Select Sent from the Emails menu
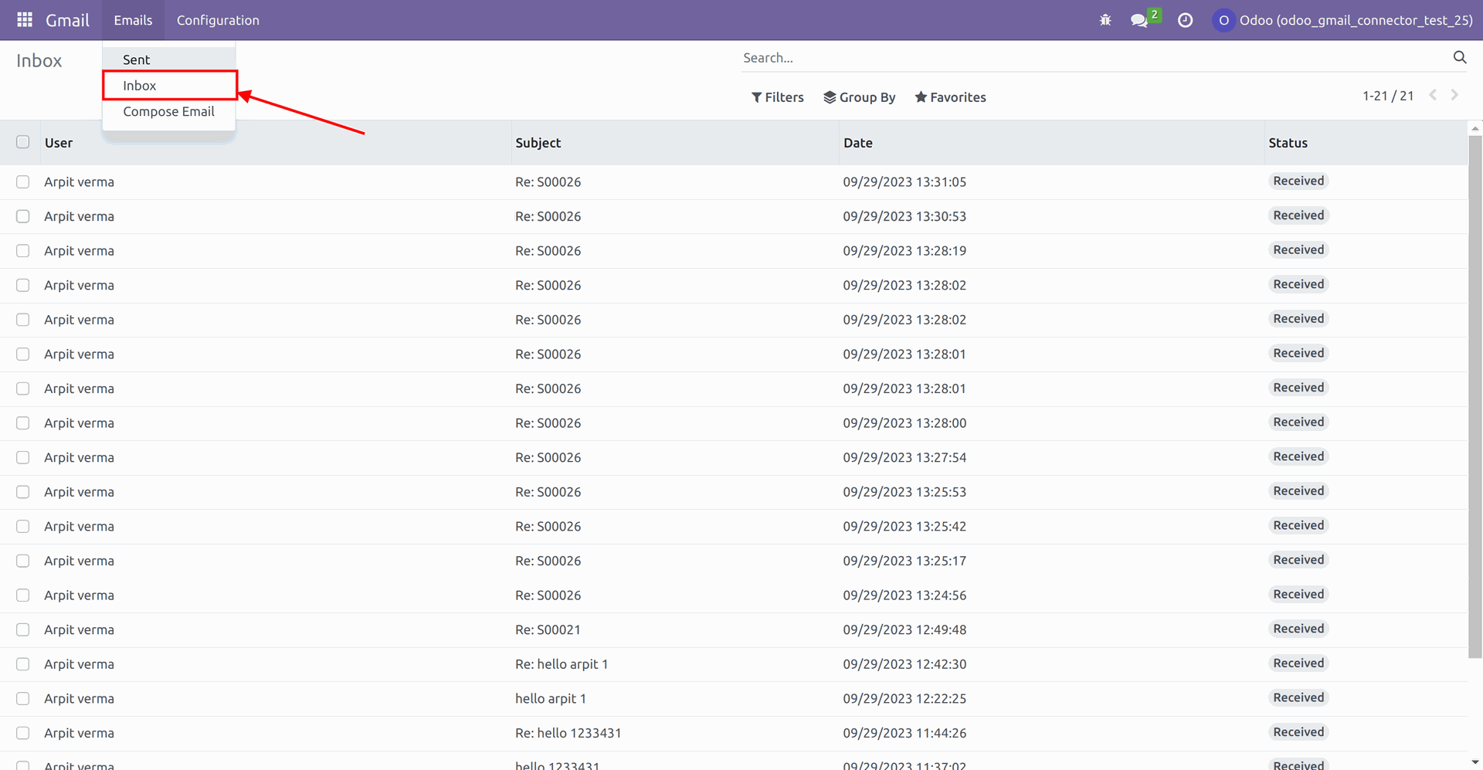 click(137, 59)
